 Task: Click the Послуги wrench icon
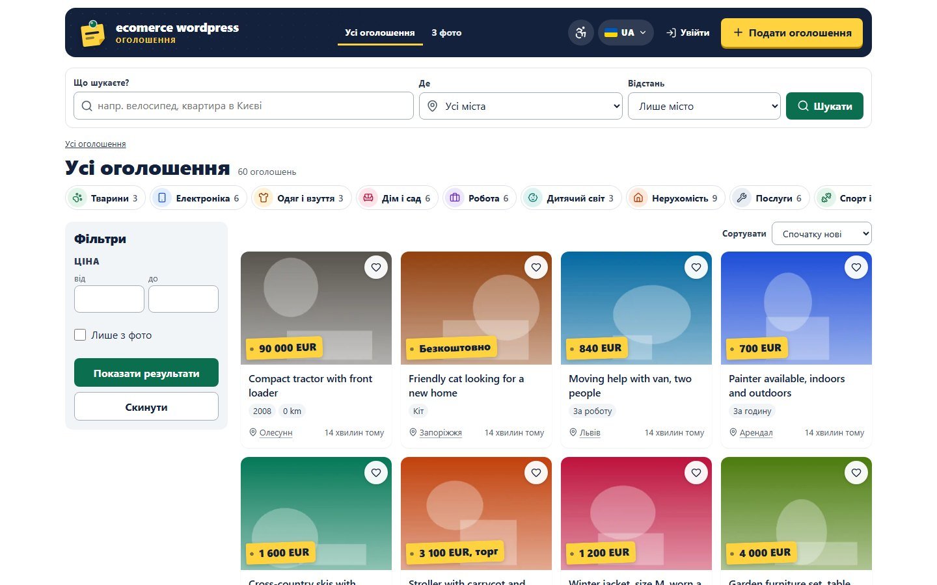[x=742, y=198]
